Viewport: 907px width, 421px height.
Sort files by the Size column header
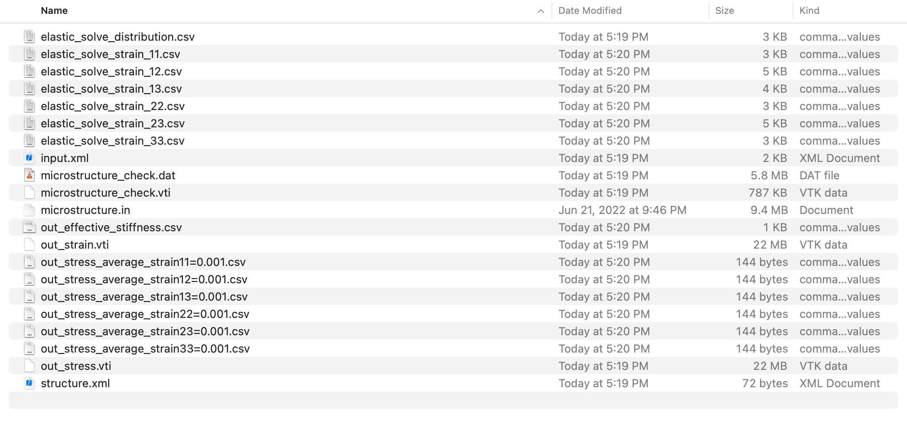tap(724, 11)
